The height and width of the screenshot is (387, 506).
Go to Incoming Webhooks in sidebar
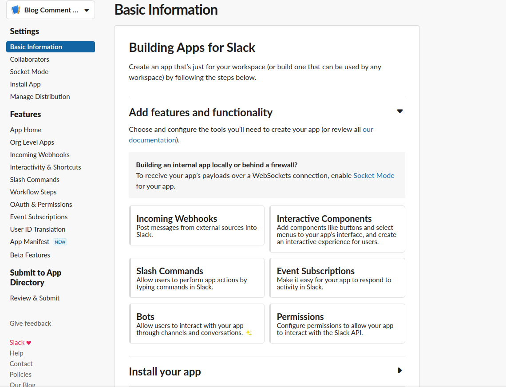40,155
